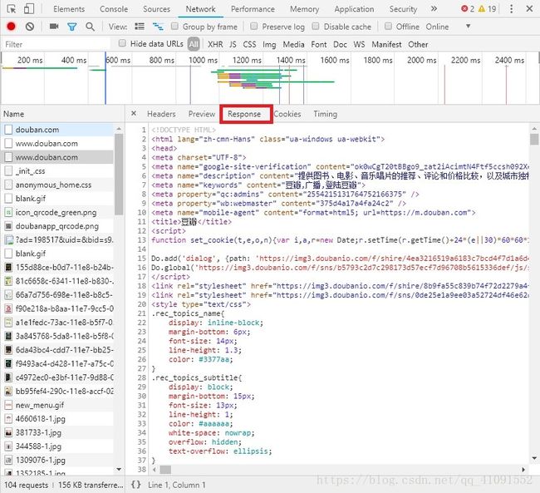Select the Performance tab
The image size is (540, 493).
coord(253,9)
